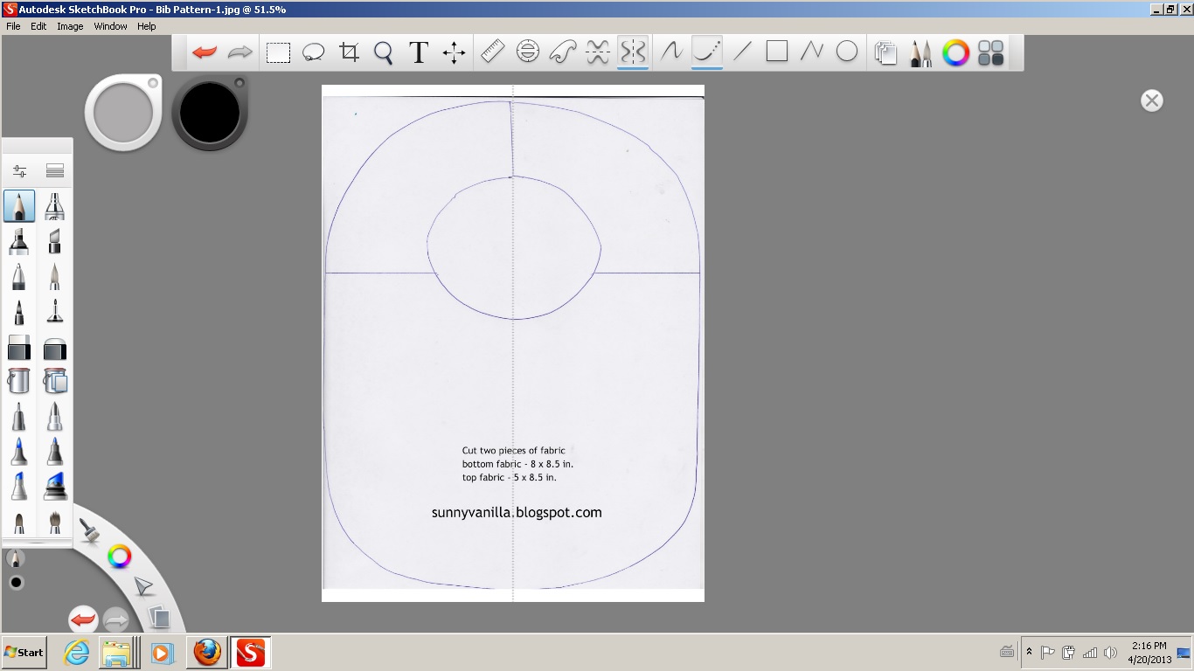This screenshot has height=671, width=1194.
Task: Select the Flood Fill All Layers bucket
Action: 55,380
